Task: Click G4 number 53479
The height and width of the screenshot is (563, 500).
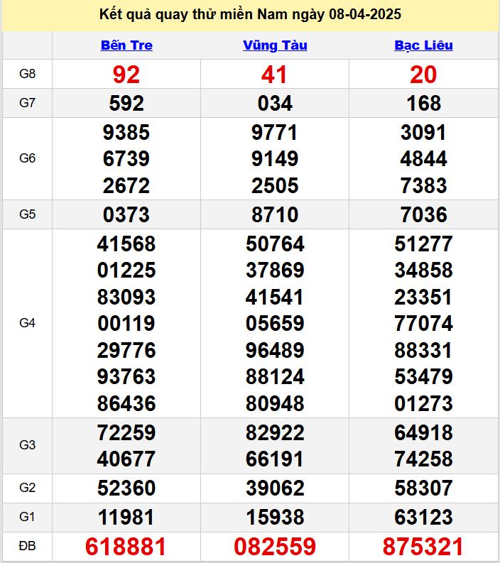Action: [x=423, y=377]
